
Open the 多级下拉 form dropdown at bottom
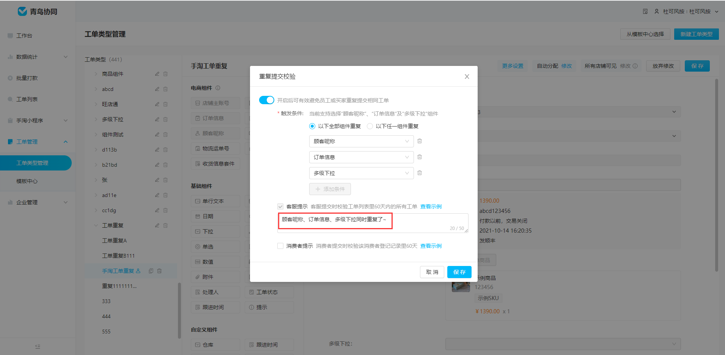click(x=563, y=344)
